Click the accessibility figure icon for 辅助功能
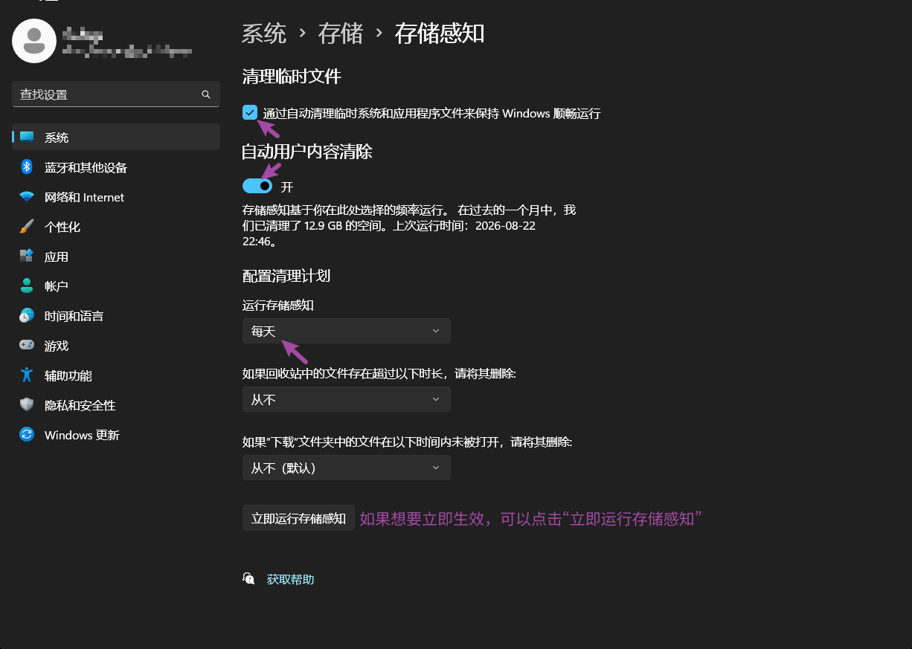The image size is (912, 649). 27,375
